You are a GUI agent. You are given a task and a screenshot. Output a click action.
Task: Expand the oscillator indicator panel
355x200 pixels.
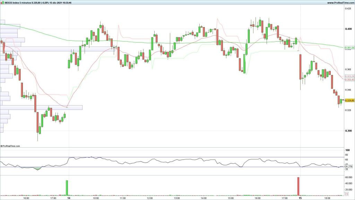pyautogui.click(x=173, y=161)
